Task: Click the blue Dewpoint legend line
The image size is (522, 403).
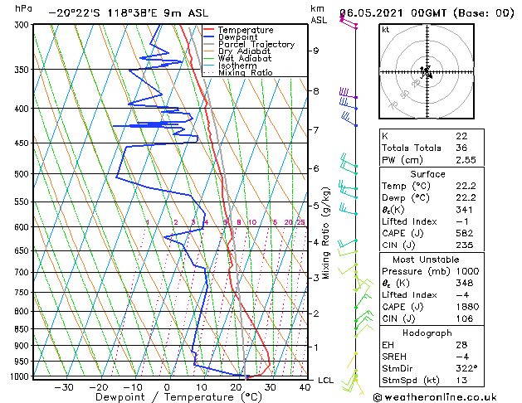Action: click(209, 37)
